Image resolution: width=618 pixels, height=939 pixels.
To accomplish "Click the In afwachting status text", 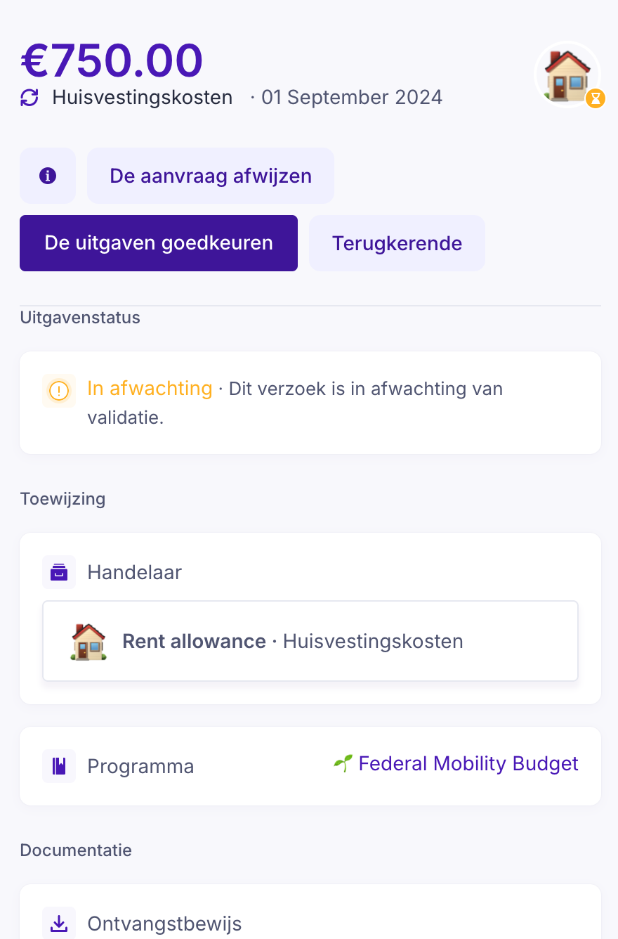I will pyautogui.click(x=150, y=388).
